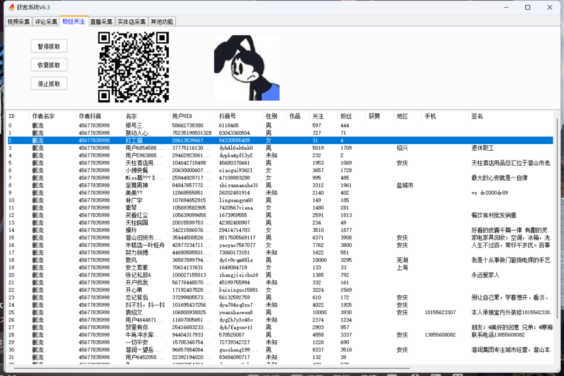Open the 其他功能 tab
564x376 pixels.
(x=162, y=21)
